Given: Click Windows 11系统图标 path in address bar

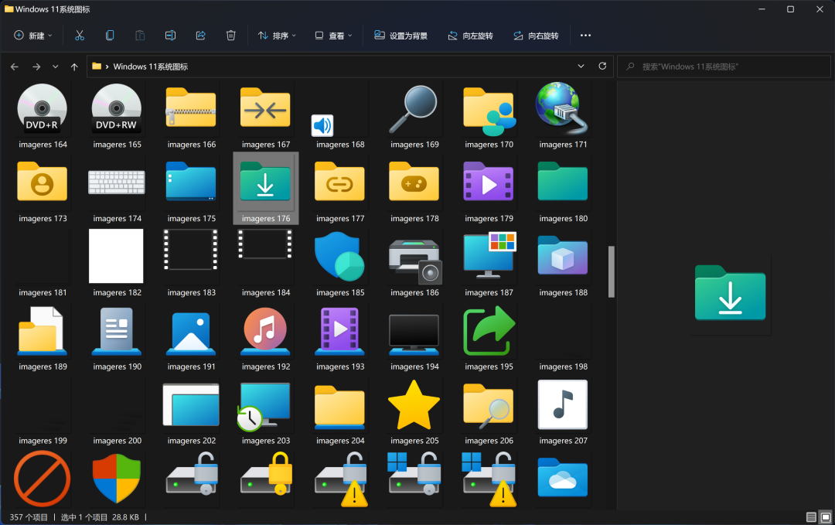Looking at the screenshot, I should 150,66.
